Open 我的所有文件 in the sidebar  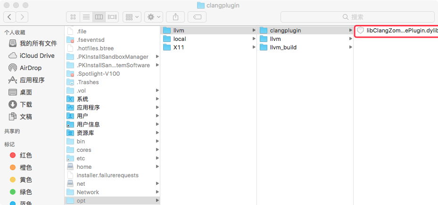(33, 43)
